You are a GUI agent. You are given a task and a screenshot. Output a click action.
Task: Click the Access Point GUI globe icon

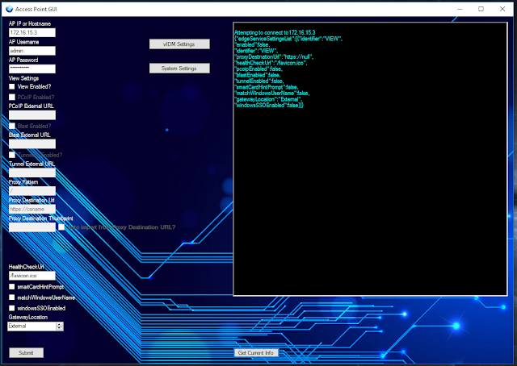(9, 9)
